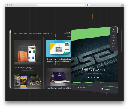Click the WhatsApp icon at card bottom

(102, 89)
